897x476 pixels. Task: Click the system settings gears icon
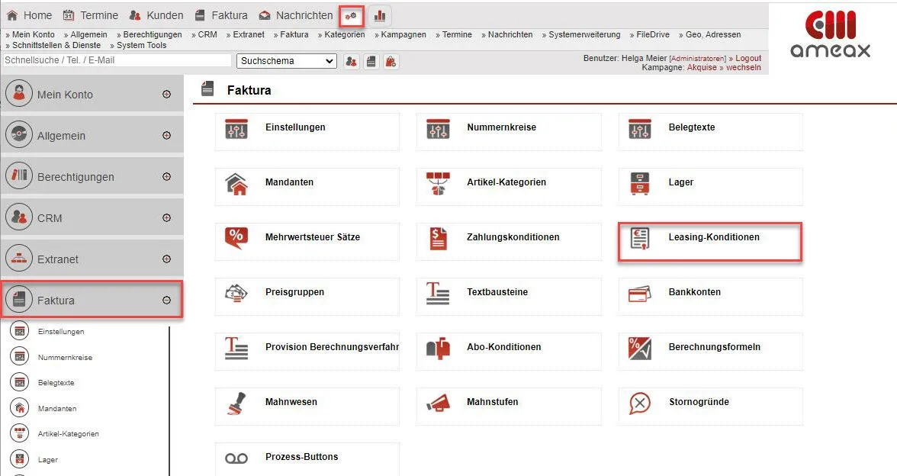(x=351, y=15)
